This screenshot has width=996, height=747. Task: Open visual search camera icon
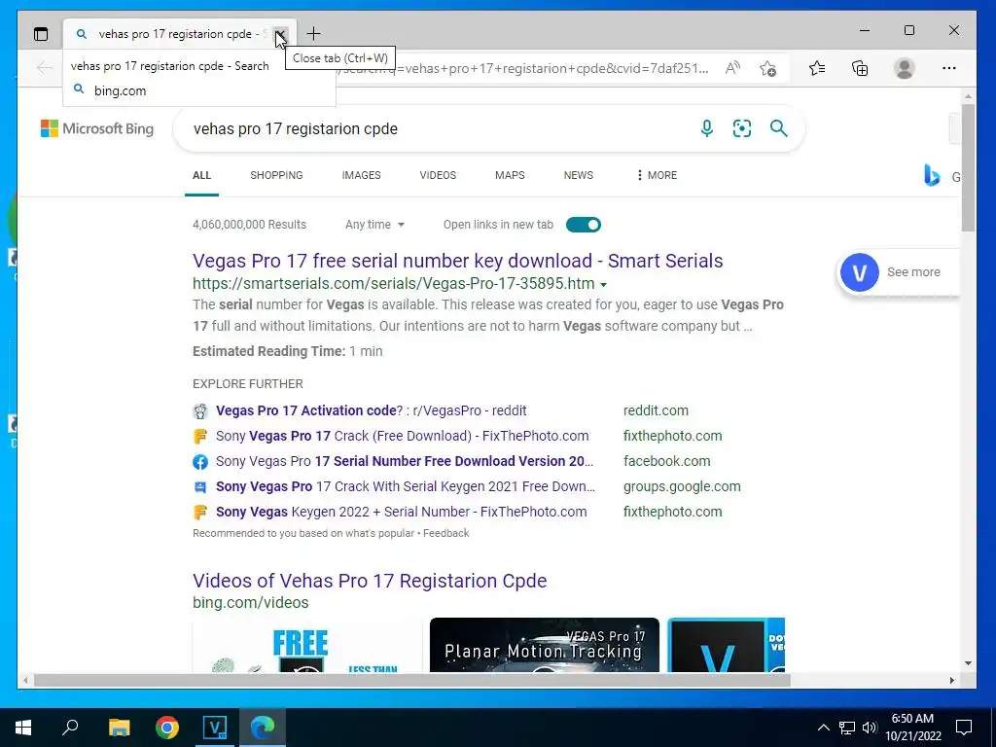pyautogui.click(x=742, y=128)
